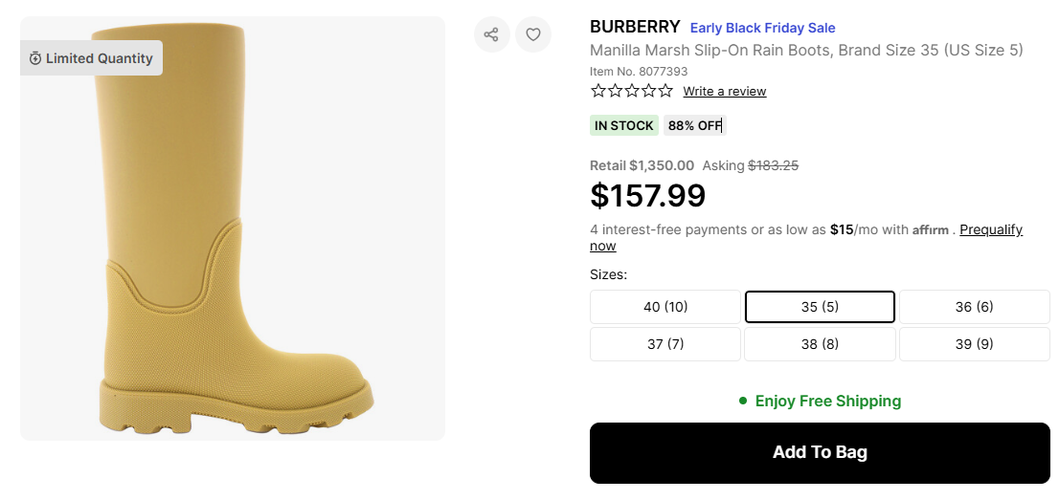Click the share icon

[x=491, y=35]
